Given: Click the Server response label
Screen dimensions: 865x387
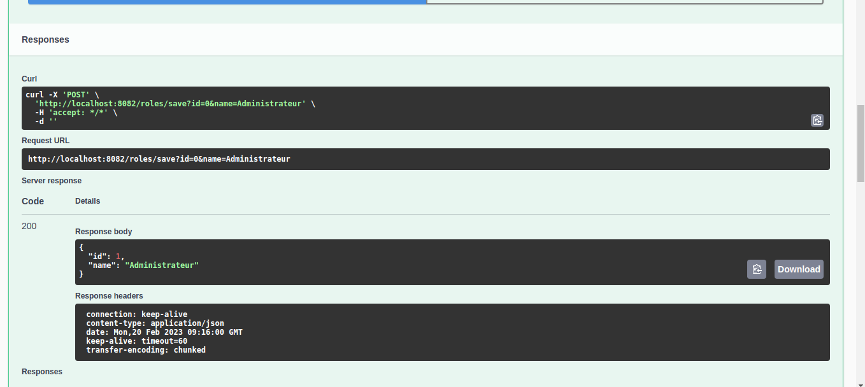Looking at the screenshot, I should (52, 180).
